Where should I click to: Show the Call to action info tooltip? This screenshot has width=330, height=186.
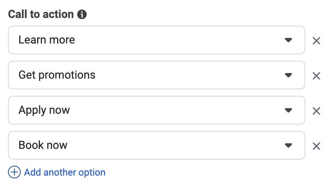pyautogui.click(x=82, y=14)
